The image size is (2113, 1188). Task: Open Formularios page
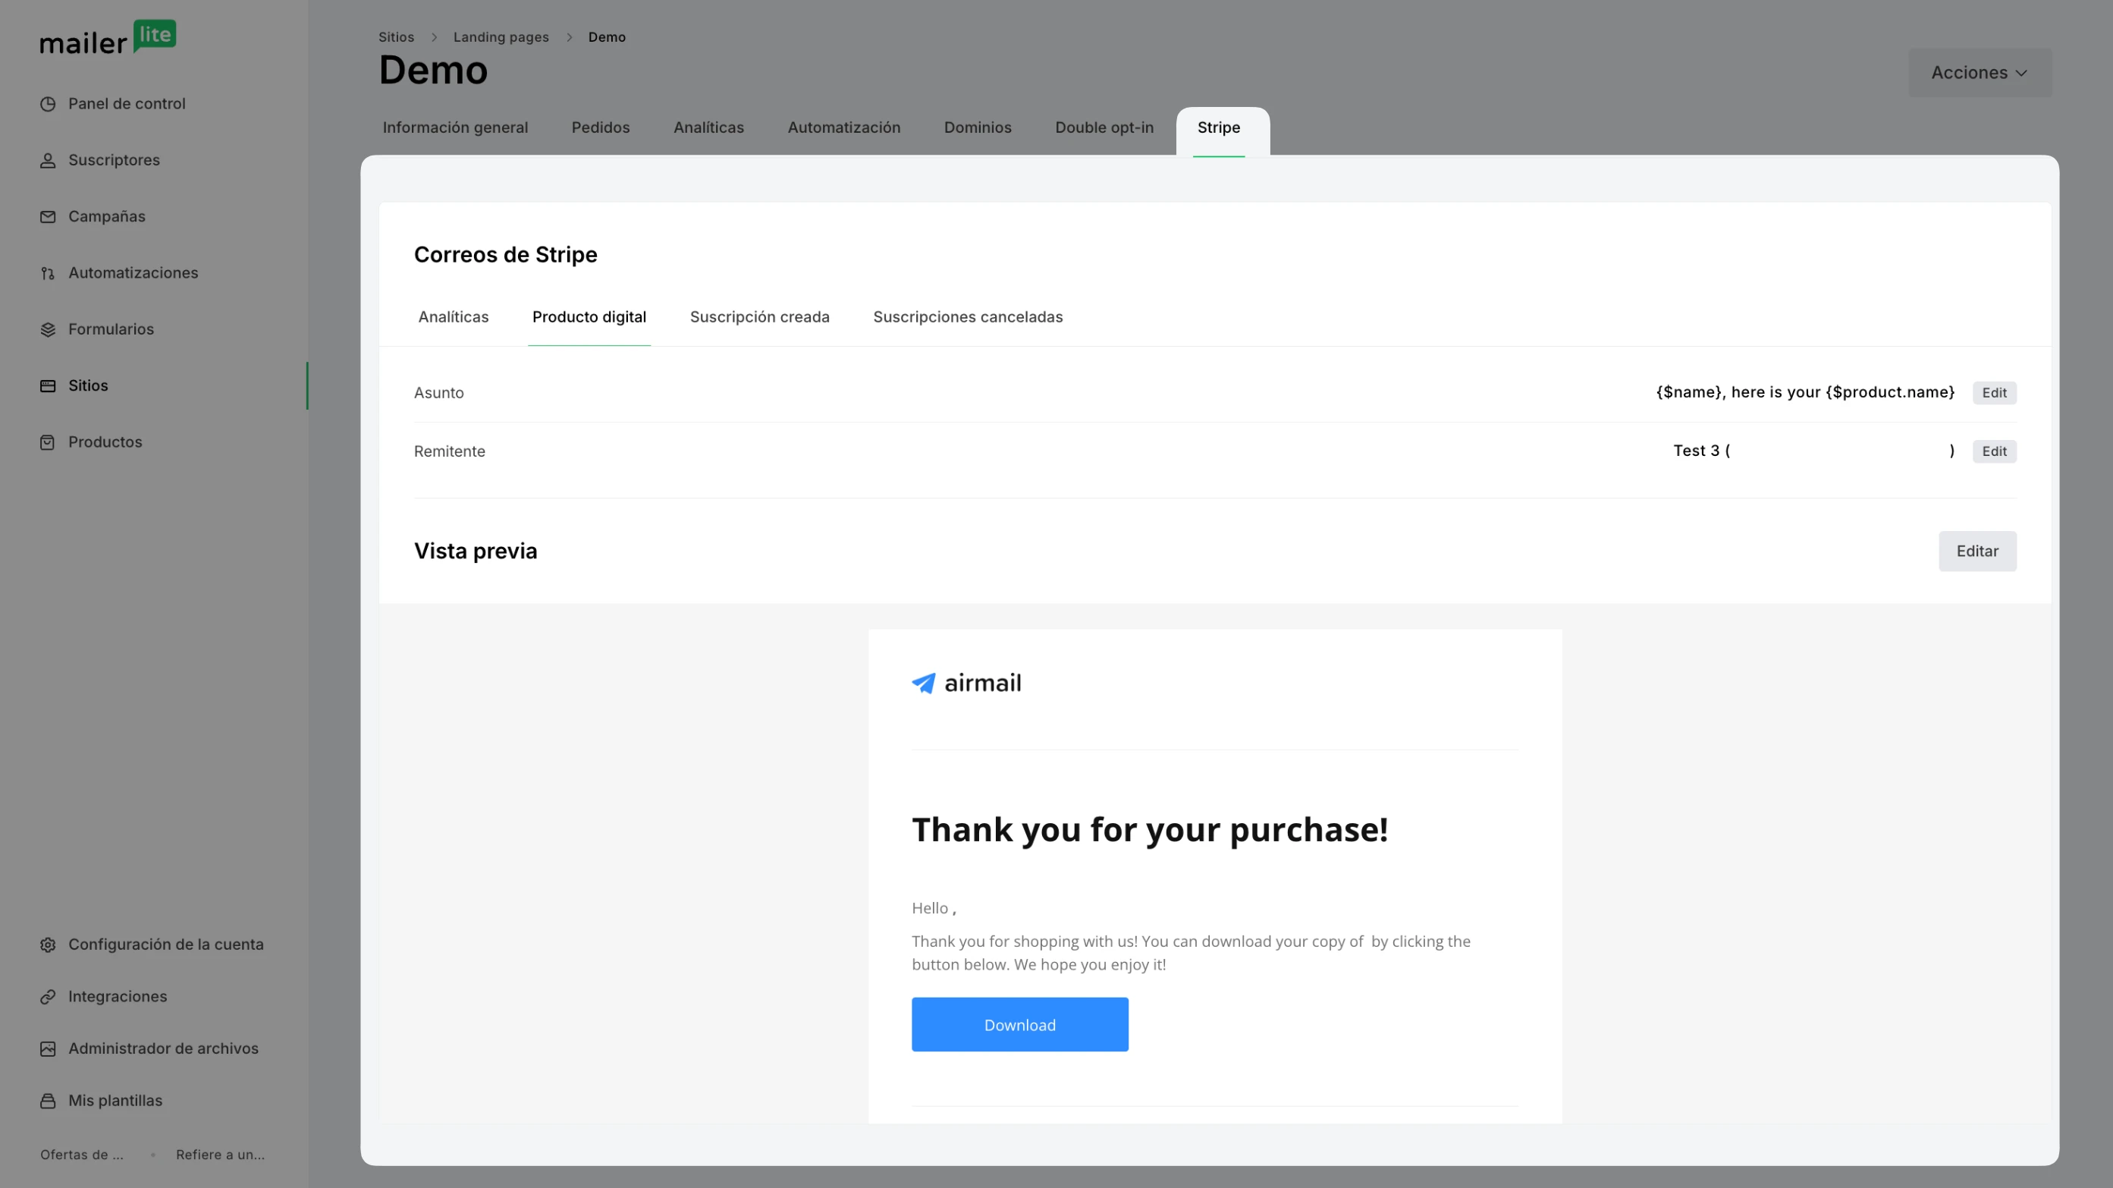point(111,330)
